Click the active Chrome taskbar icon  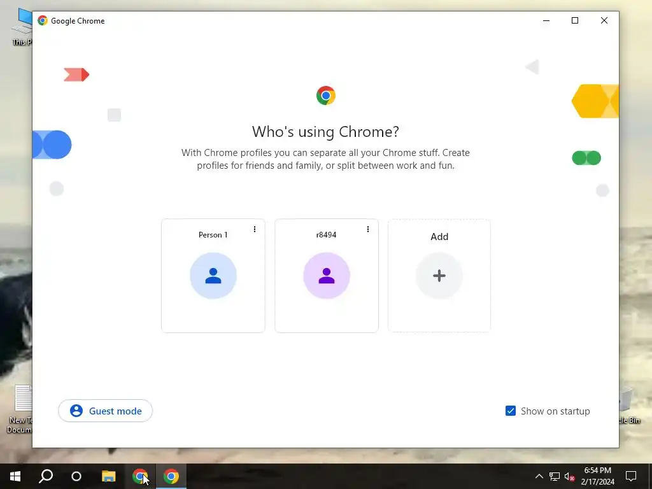click(171, 476)
